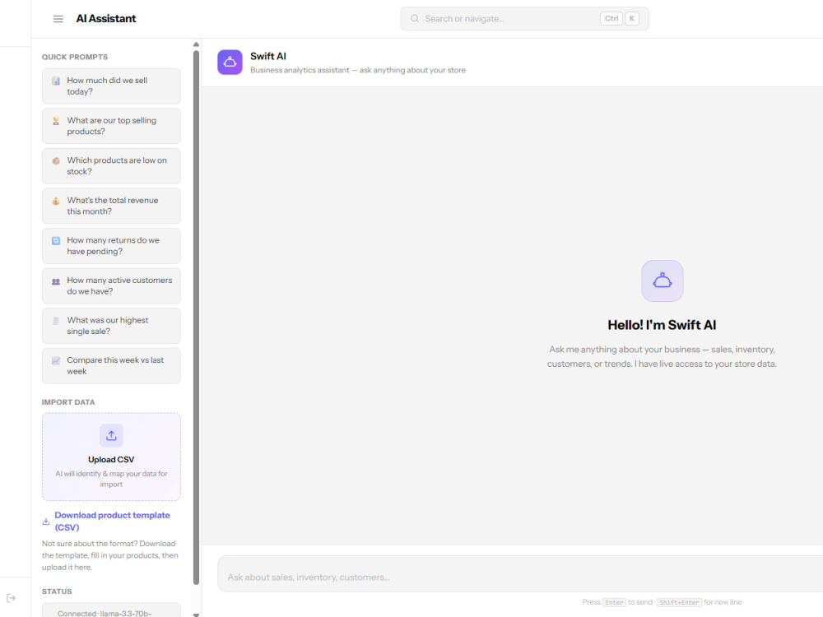Ask 'What was our highest single sale?'

coord(111,326)
